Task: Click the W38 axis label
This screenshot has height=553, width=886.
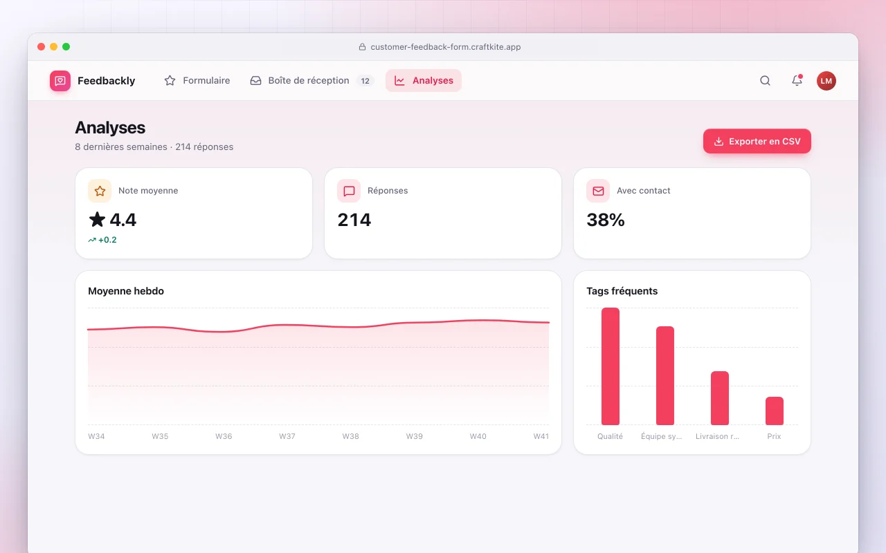Action: [351, 436]
